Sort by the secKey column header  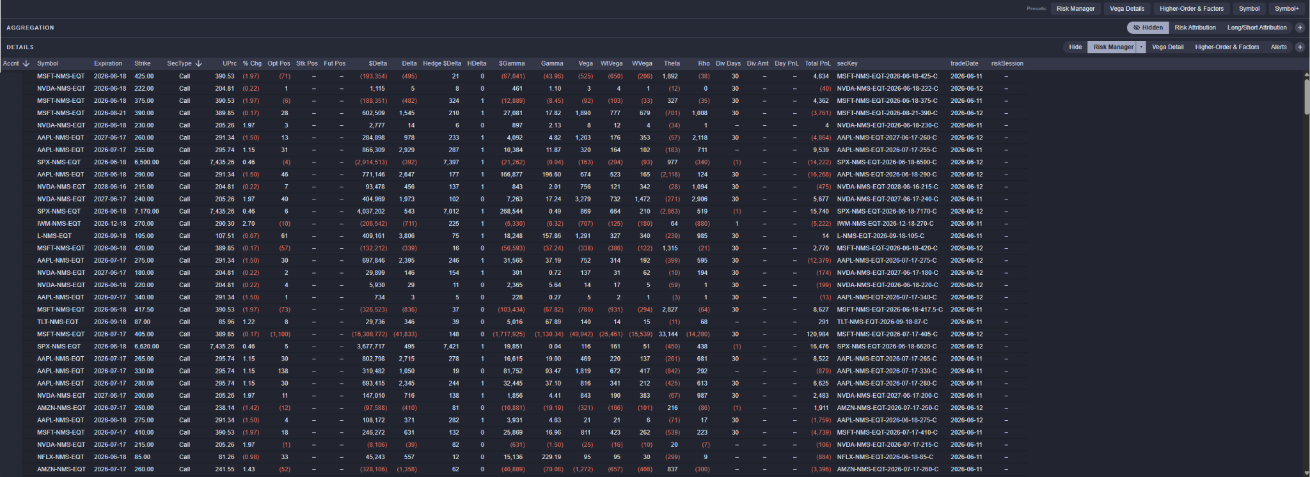pos(847,63)
